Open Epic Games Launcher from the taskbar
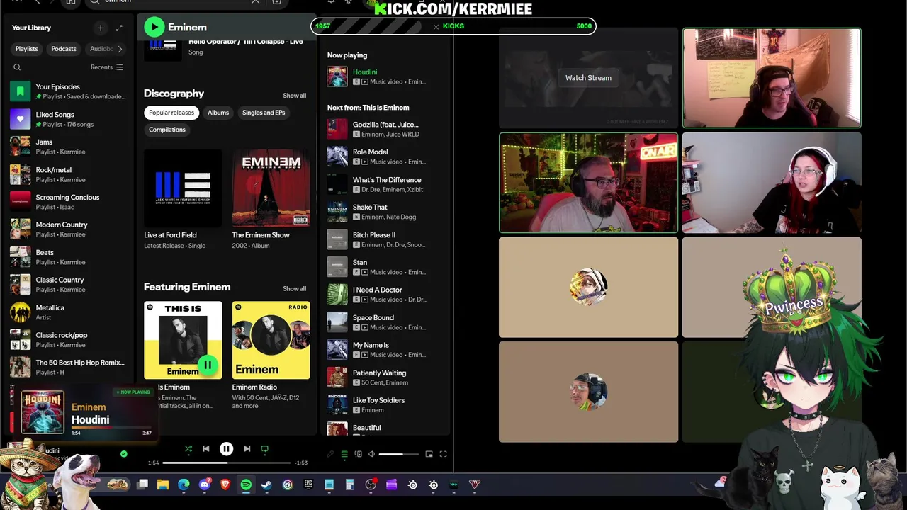 308,484
